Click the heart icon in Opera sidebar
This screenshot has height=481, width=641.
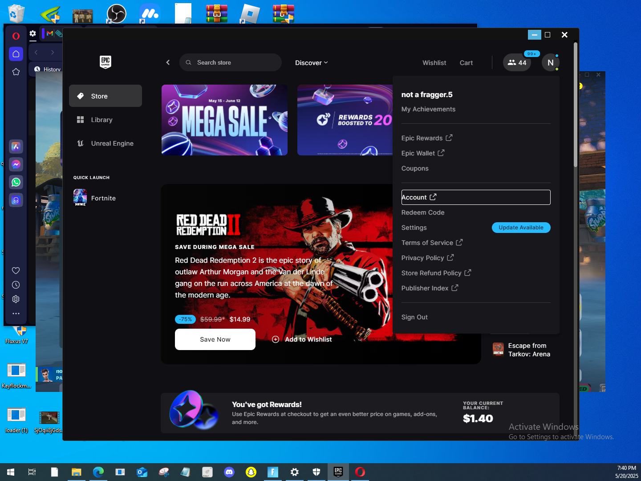pyautogui.click(x=16, y=270)
